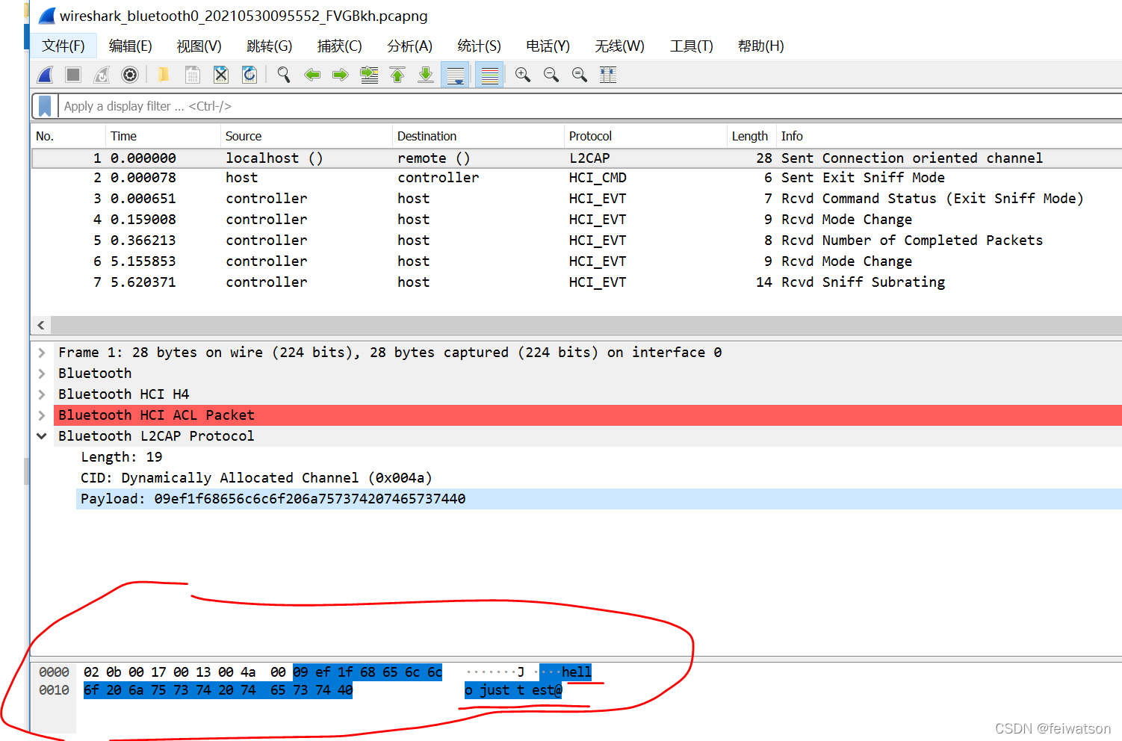This screenshot has width=1122, height=741.
Task: Reload this capture file
Action: [x=249, y=75]
